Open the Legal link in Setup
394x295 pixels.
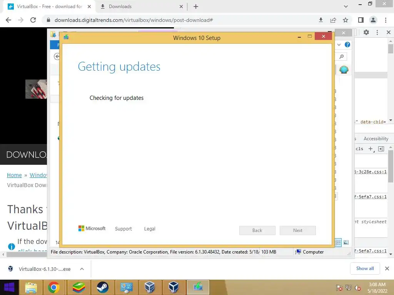150,229
